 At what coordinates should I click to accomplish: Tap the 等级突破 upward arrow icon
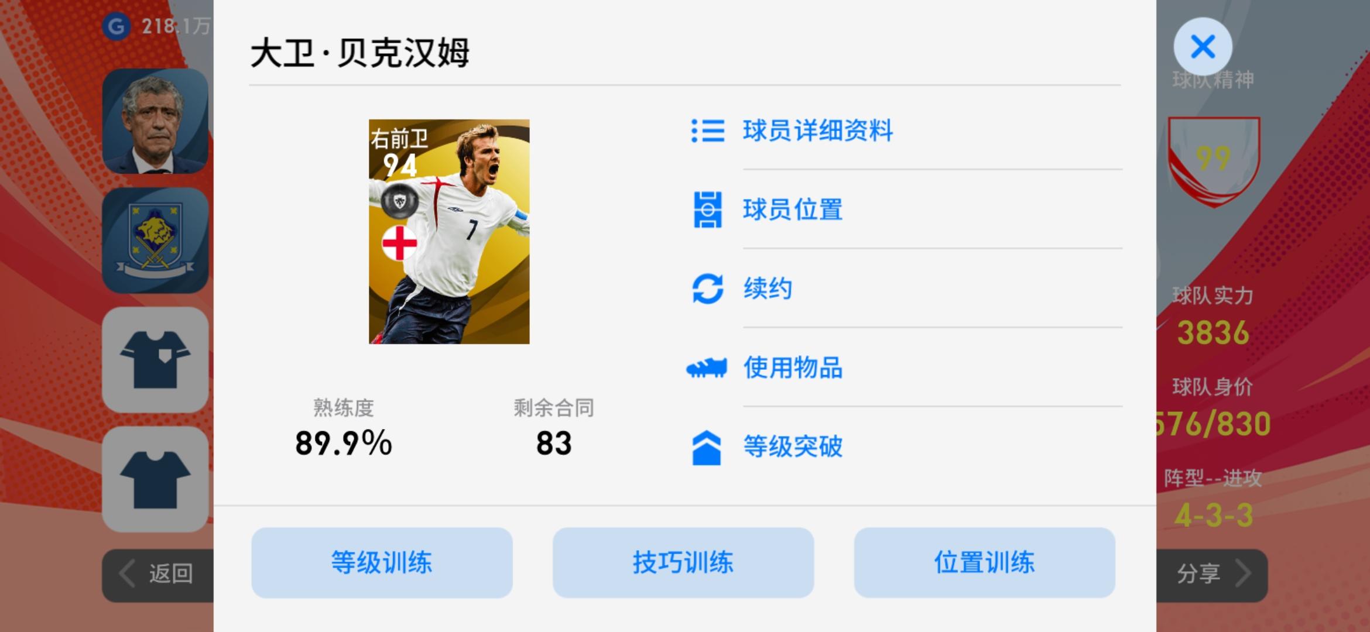pyautogui.click(x=707, y=448)
